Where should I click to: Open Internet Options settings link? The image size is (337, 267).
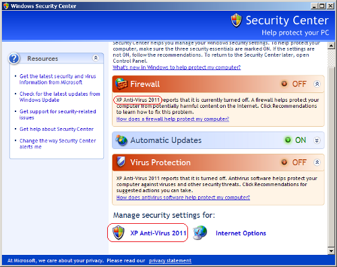241,233
